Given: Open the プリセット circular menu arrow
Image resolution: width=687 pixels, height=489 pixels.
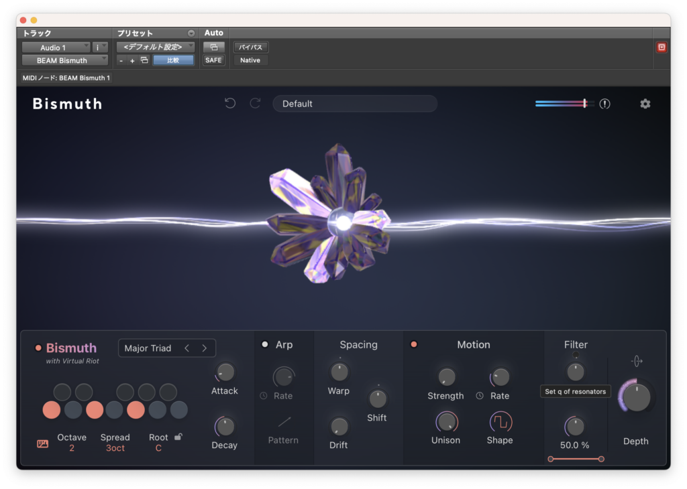Looking at the screenshot, I should point(191,33).
